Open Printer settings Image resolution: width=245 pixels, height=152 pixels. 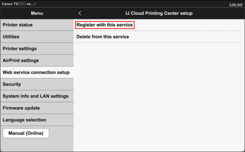pos(20,48)
